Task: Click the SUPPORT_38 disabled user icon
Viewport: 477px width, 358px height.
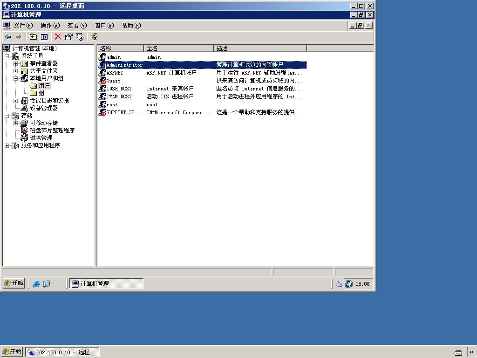Action: pos(102,112)
